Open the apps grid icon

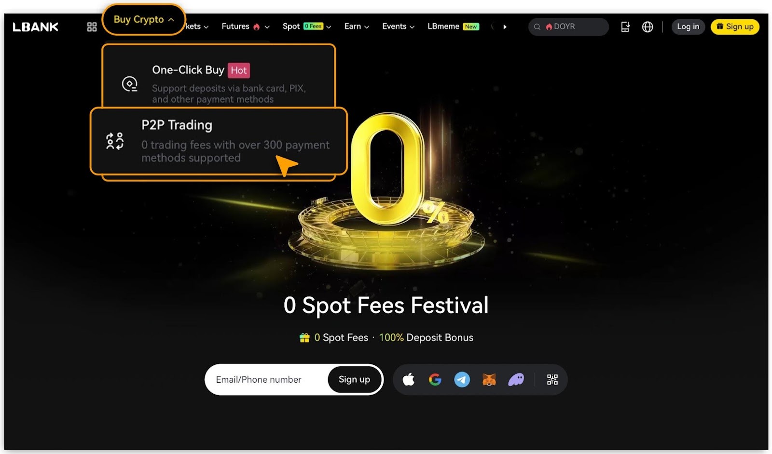[92, 27]
